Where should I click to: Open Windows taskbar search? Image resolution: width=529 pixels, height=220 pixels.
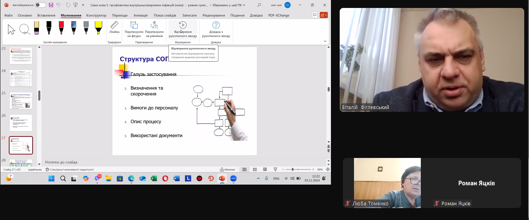click(63, 179)
